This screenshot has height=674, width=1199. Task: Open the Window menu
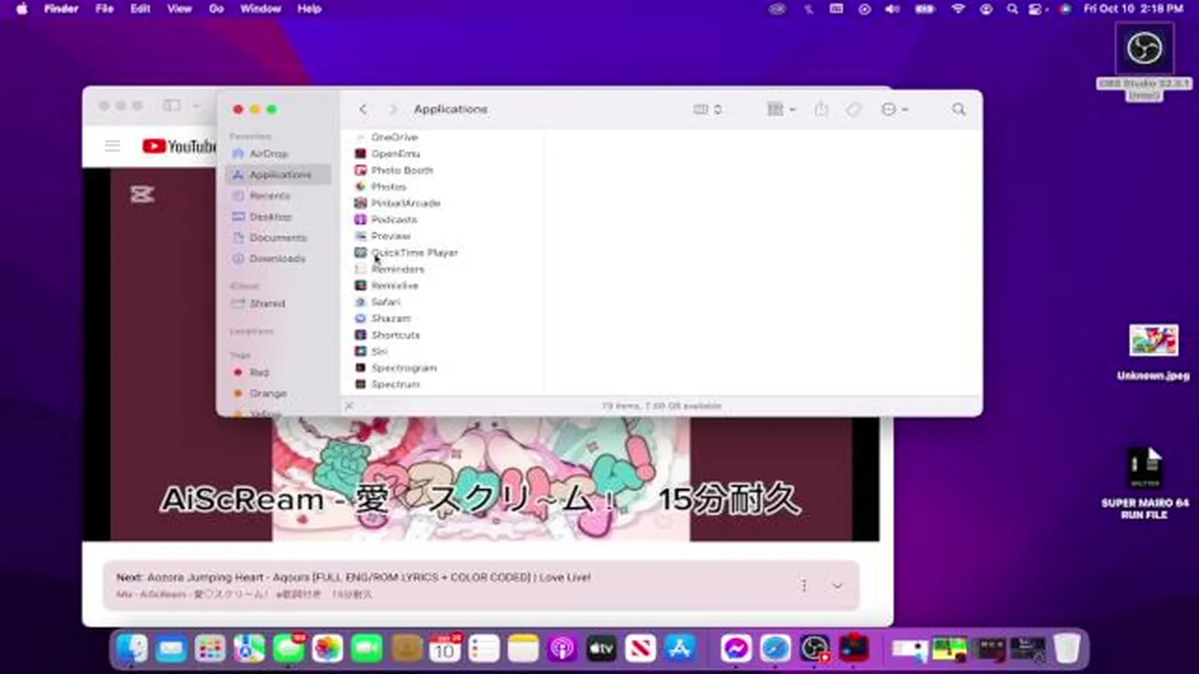pos(260,8)
